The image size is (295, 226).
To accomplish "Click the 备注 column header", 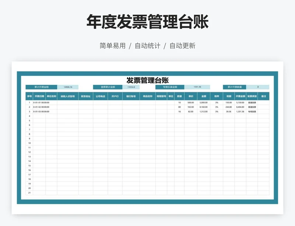I will click(x=264, y=96).
